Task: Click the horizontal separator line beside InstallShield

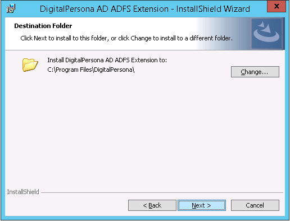Action: (162, 192)
